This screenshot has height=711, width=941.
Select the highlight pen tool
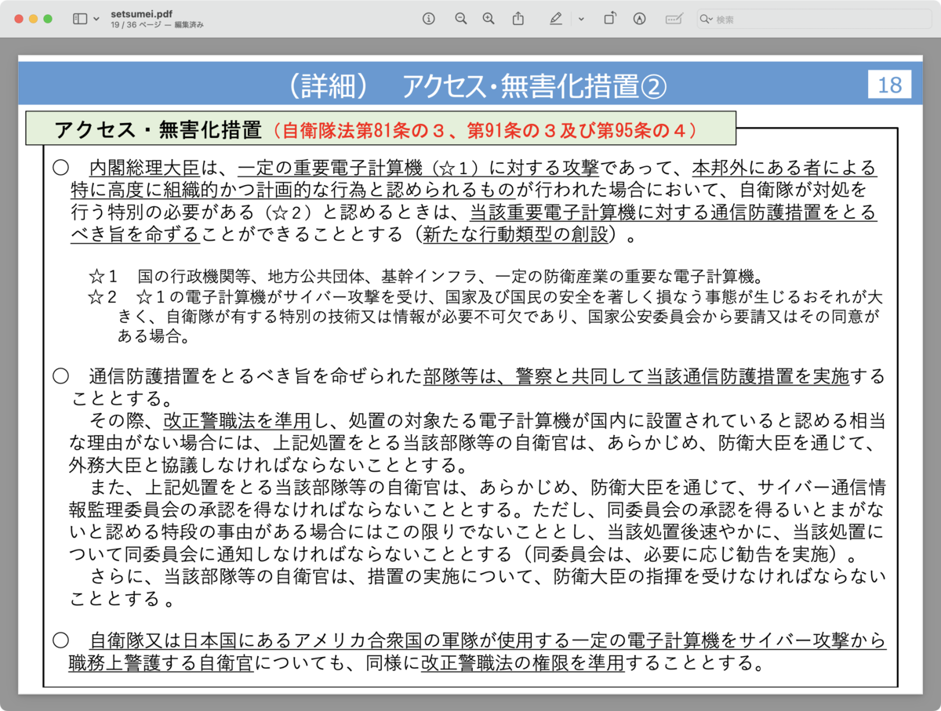[x=556, y=19]
